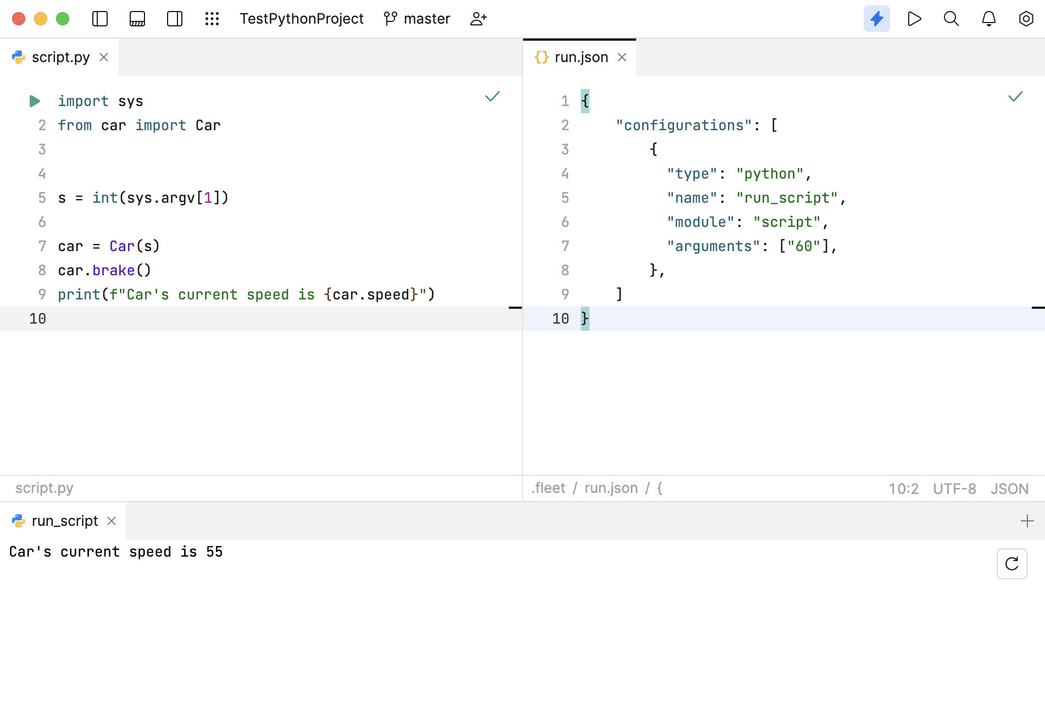Open the JSON language selector in status bar
The width and height of the screenshot is (1045, 722).
pos(1009,488)
